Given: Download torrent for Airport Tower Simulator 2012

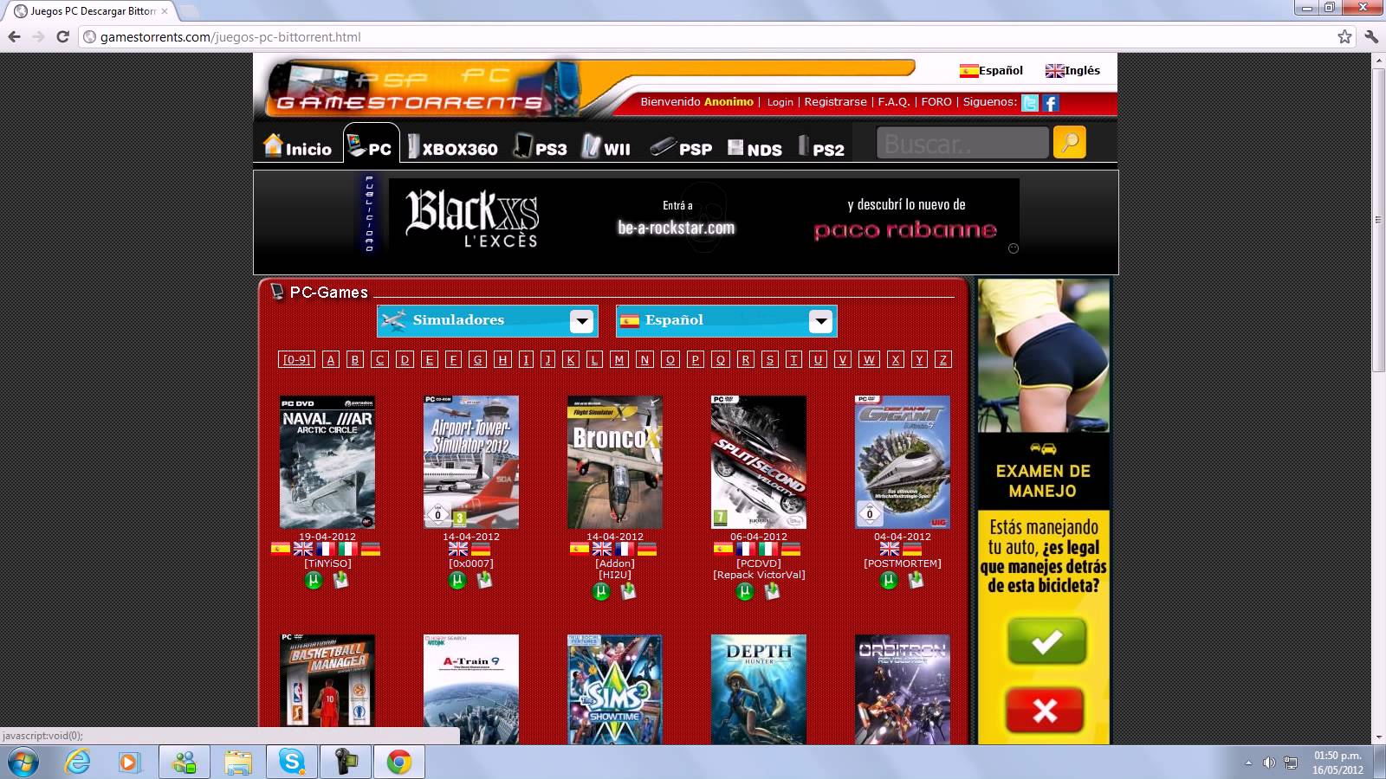Looking at the screenshot, I should pyautogui.click(x=457, y=580).
